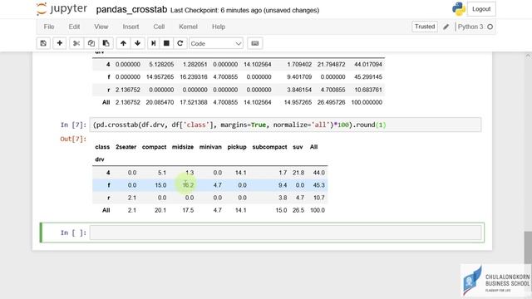Click the 45.3 value in row f
Viewport: 532px width, 299px height.
pos(319,185)
